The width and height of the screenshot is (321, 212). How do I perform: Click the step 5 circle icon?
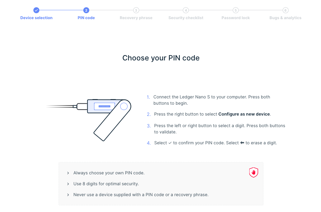[236, 10]
